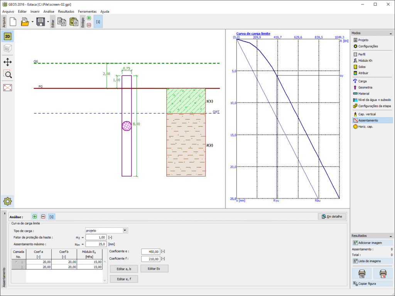
Task: Click the Copy data toolbar icon
Action: pos(62,22)
